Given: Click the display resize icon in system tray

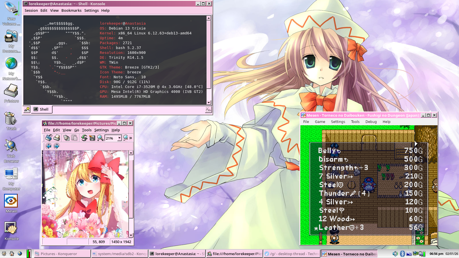Looking at the screenshot, I should click(409, 254).
